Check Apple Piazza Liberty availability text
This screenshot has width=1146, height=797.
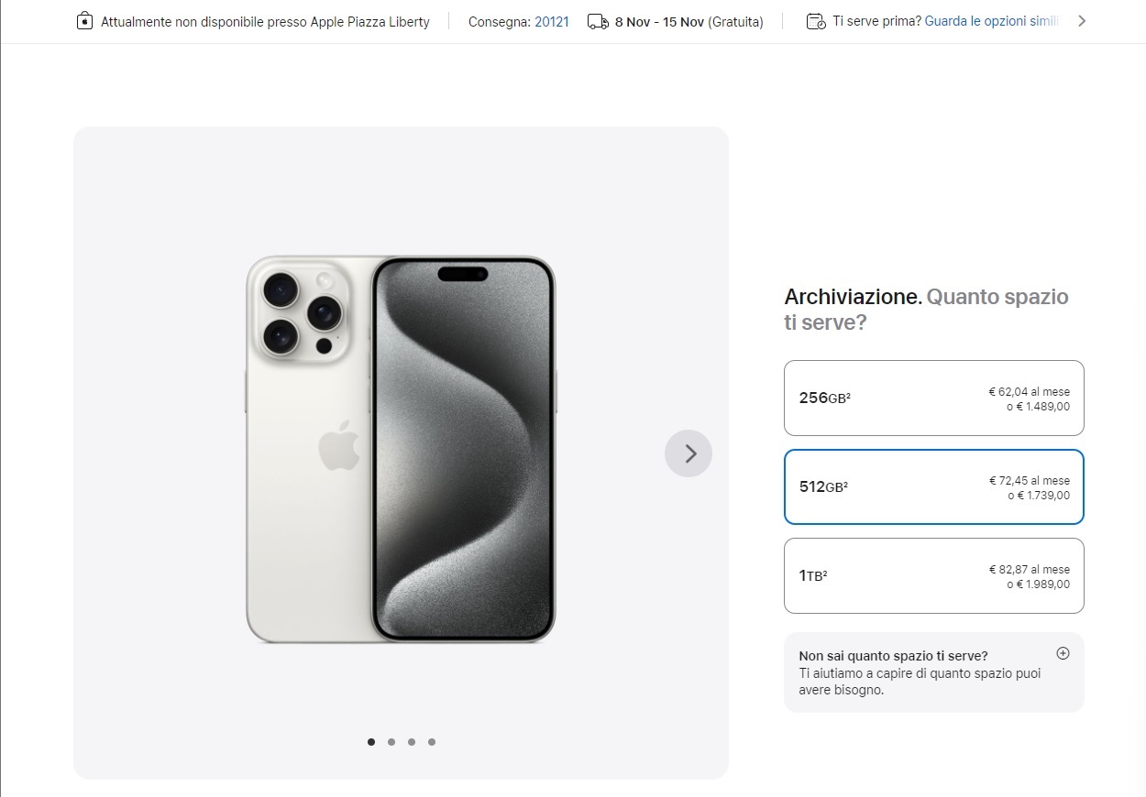coord(265,21)
